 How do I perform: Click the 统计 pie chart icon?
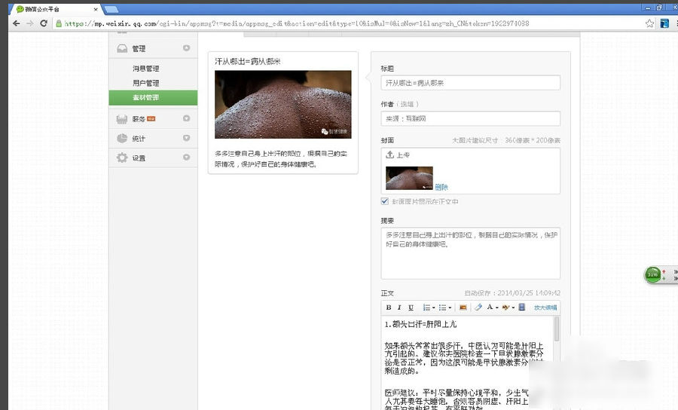122,139
